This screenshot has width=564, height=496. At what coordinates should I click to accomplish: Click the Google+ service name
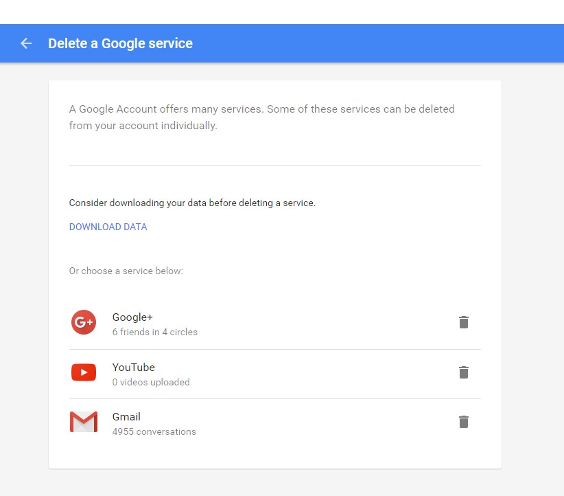[132, 317]
